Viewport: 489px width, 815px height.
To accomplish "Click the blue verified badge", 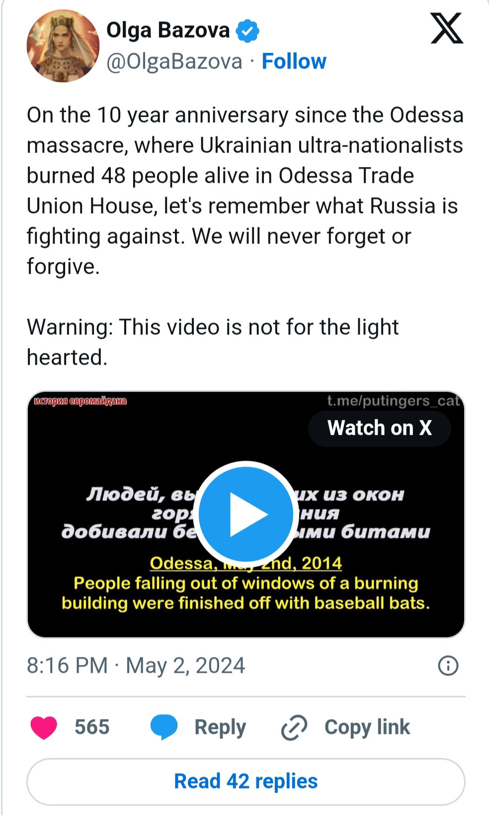I will click(247, 31).
